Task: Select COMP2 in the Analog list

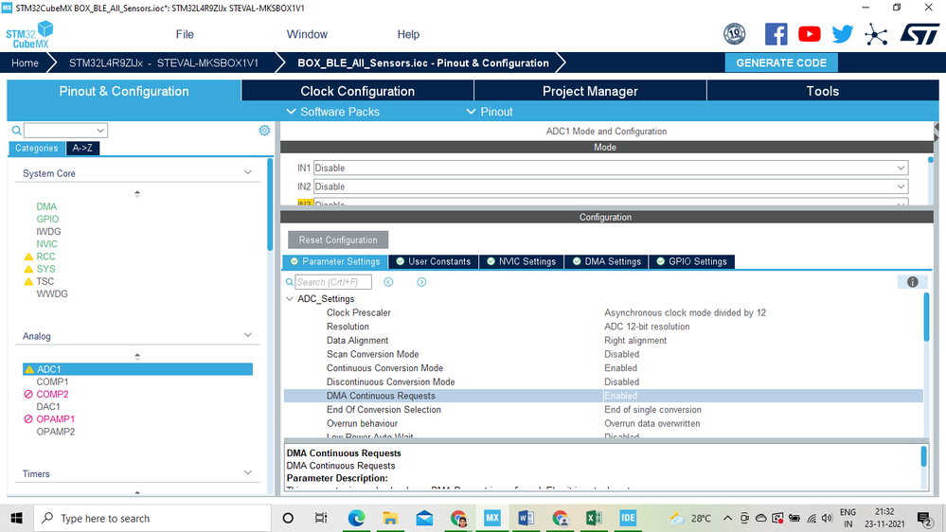Action: 52,394
